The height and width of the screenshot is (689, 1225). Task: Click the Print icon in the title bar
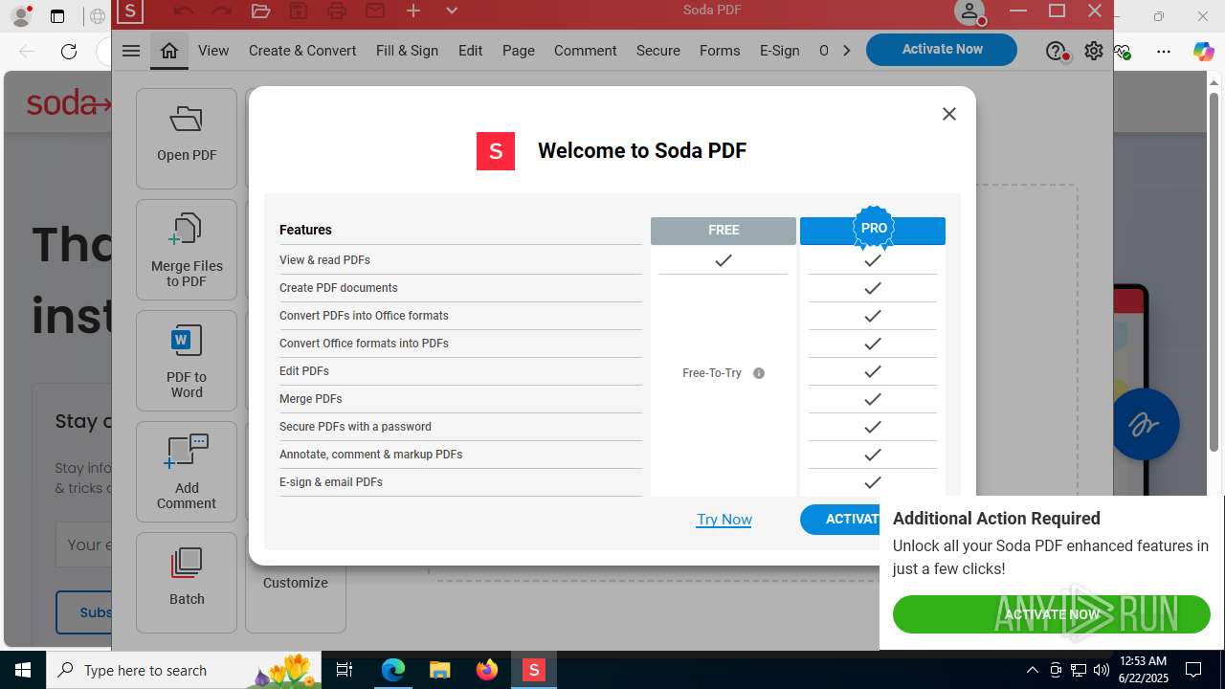point(337,11)
